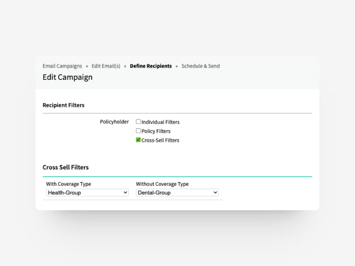Click the Recipient Filters section heading
This screenshot has height=266, width=355.
[x=64, y=105]
